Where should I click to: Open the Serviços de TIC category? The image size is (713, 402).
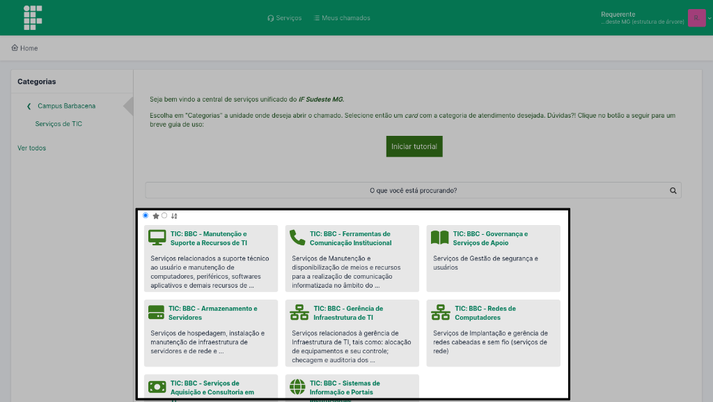58,124
